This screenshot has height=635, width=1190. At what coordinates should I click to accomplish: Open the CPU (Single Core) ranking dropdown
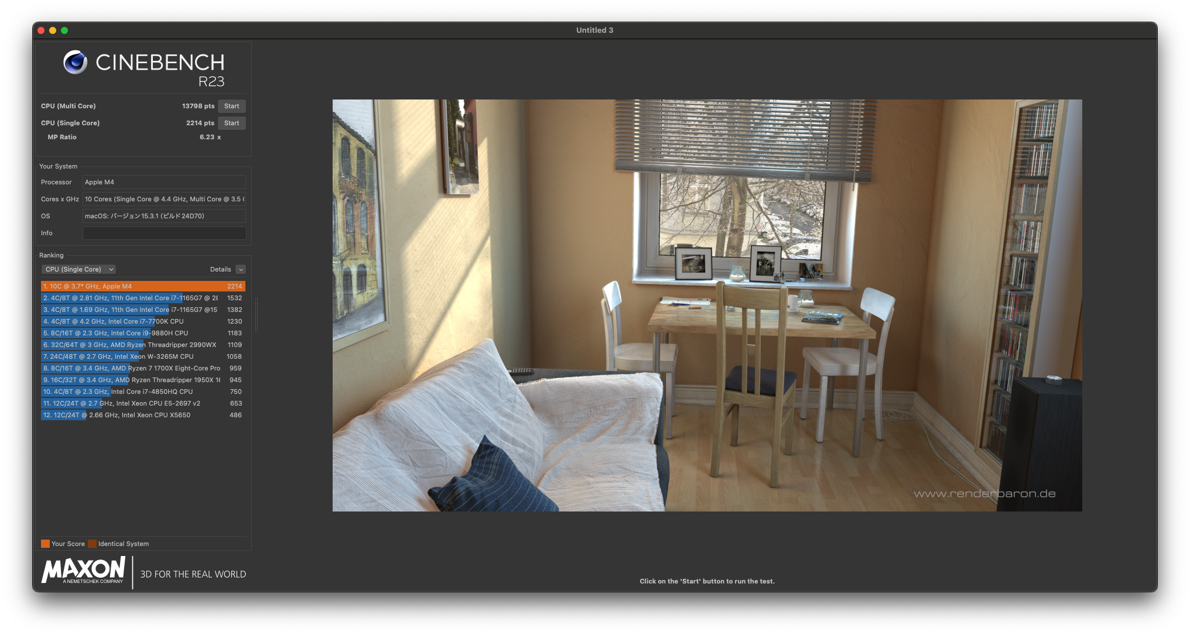[x=78, y=269]
